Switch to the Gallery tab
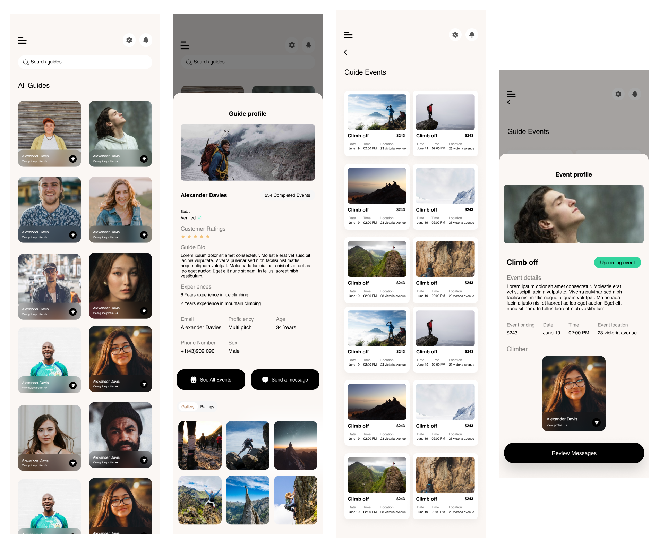Screen dimensions: 659x548 (x=188, y=407)
